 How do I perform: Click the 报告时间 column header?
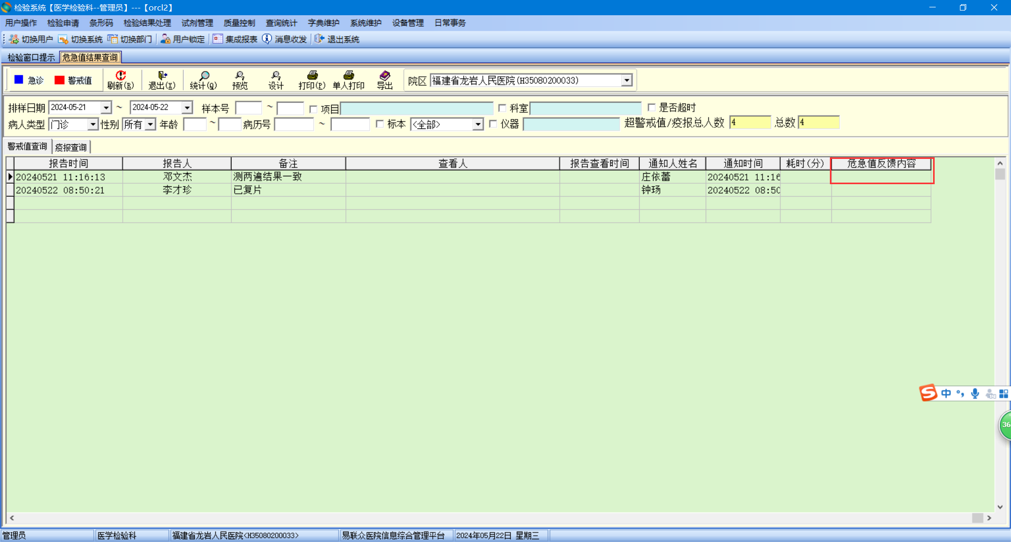click(x=68, y=164)
